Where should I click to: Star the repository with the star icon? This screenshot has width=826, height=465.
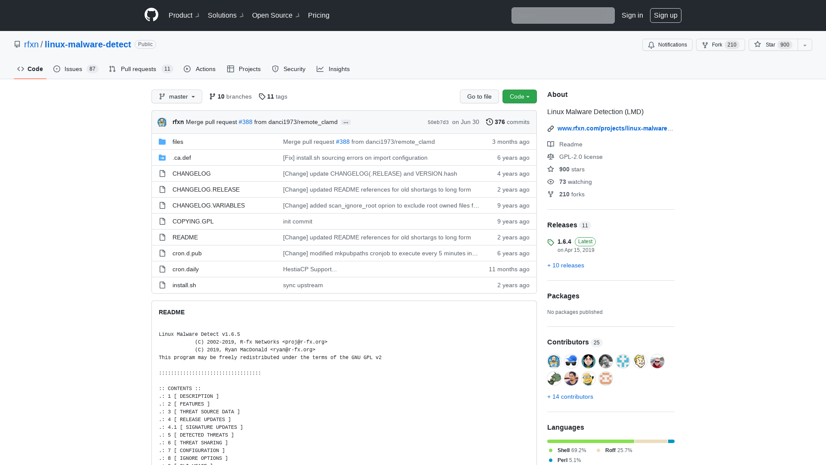click(757, 45)
